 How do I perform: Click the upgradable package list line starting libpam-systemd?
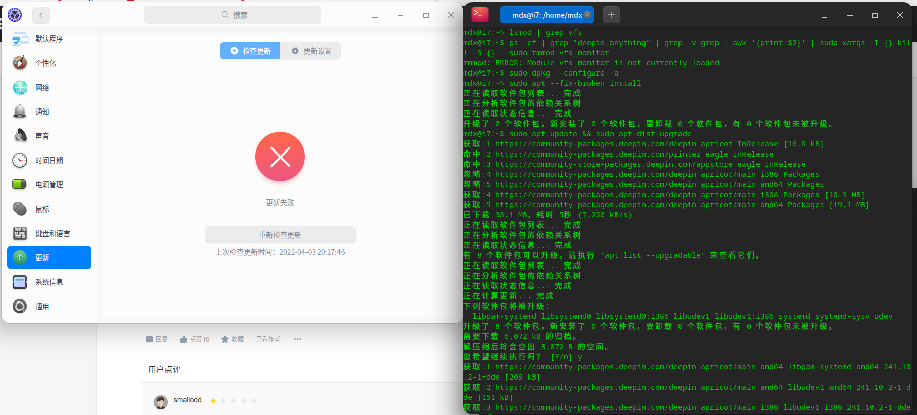pyautogui.click(x=683, y=316)
